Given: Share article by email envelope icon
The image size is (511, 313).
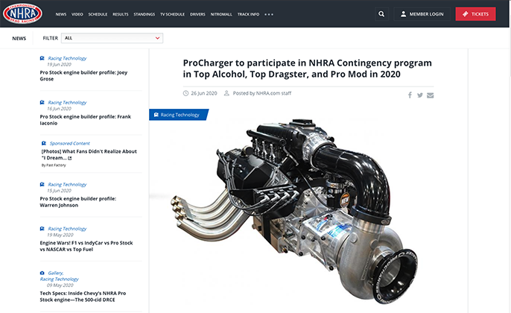Looking at the screenshot, I should 431,95.
